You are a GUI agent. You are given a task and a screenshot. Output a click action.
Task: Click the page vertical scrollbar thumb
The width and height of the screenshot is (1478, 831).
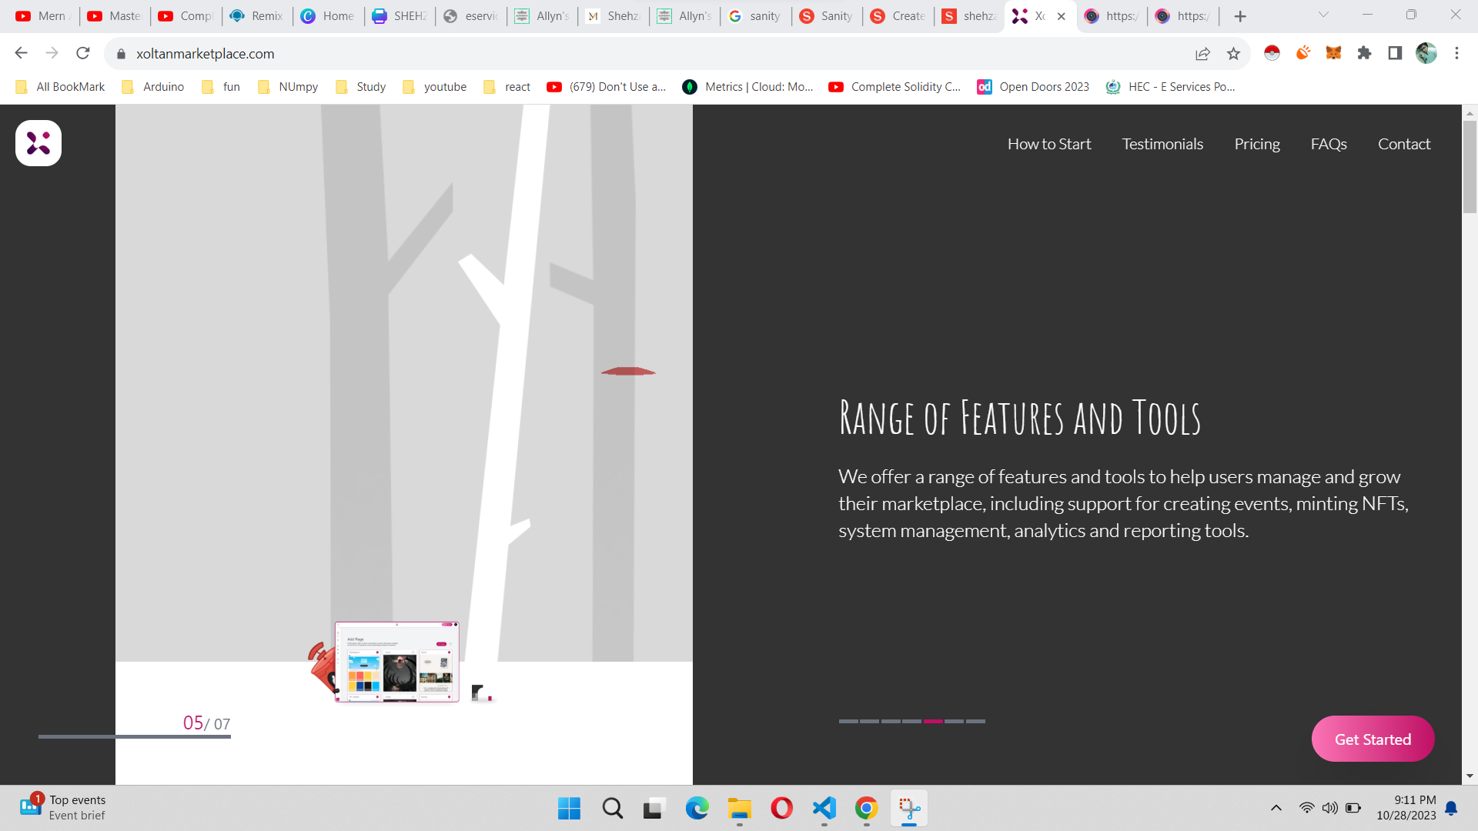pyautogui.click(x=1470, y=165)
